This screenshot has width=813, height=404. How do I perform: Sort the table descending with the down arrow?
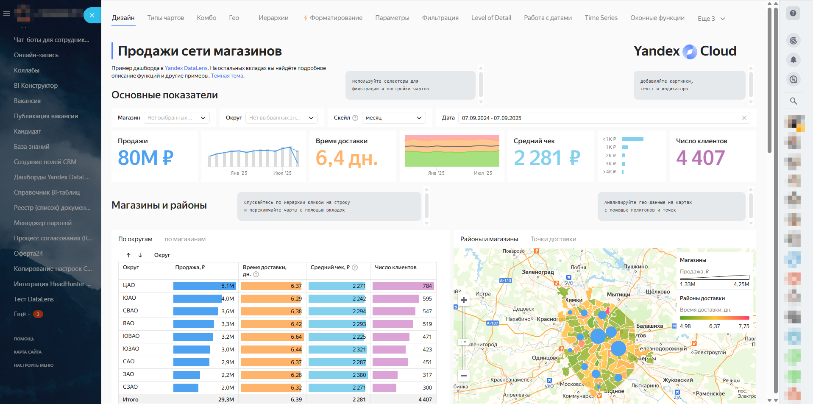click(x=140, y=255)
